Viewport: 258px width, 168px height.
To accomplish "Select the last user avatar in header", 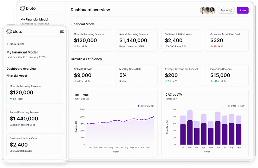I will (x=212, y=10).
